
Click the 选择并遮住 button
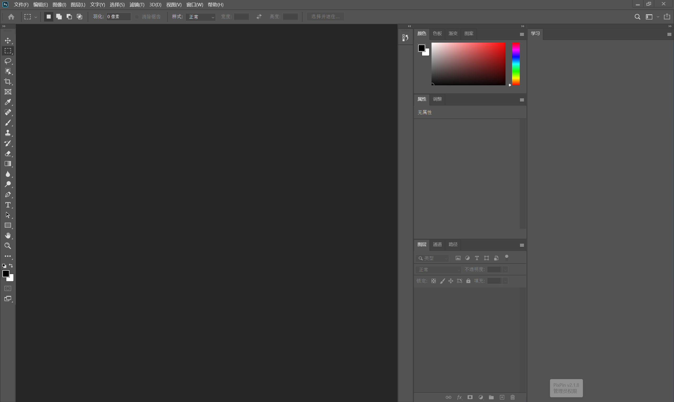[325, 17]
